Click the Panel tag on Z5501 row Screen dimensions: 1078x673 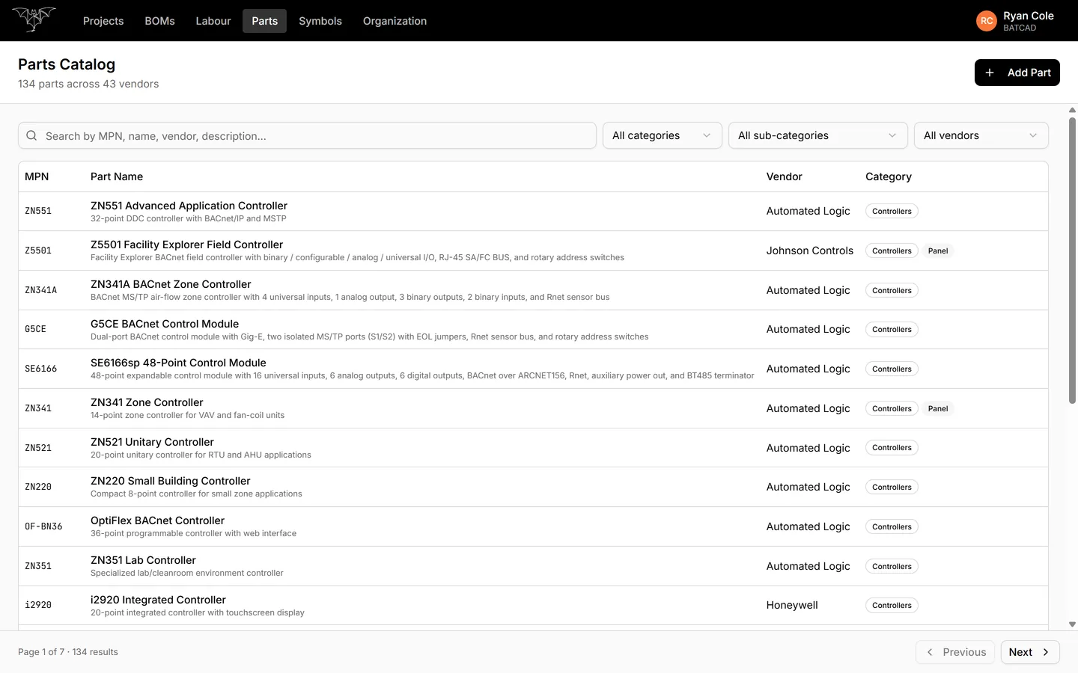[938, 251]
